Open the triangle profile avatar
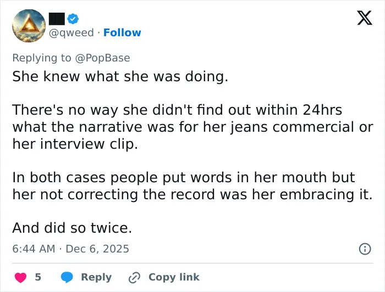Image resolution: width=385 pixels, height=292 pixels. (29, 26)
